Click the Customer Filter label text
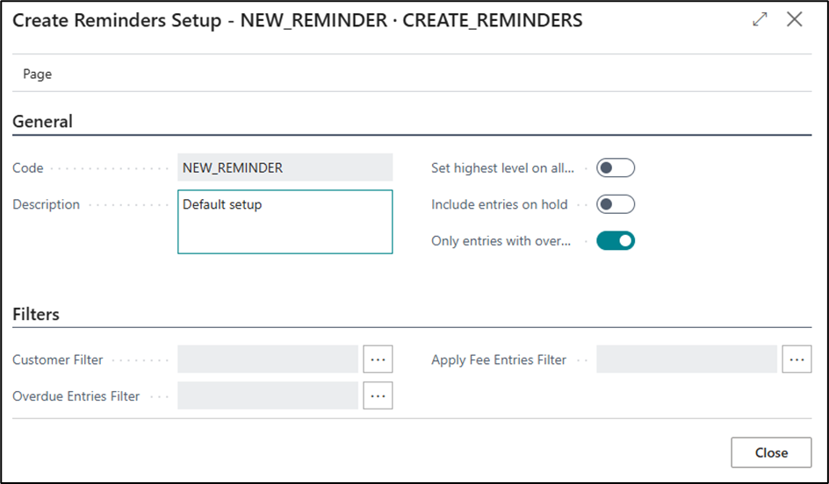The width and height of the screenshot is (829, 484). coord(58,359)
